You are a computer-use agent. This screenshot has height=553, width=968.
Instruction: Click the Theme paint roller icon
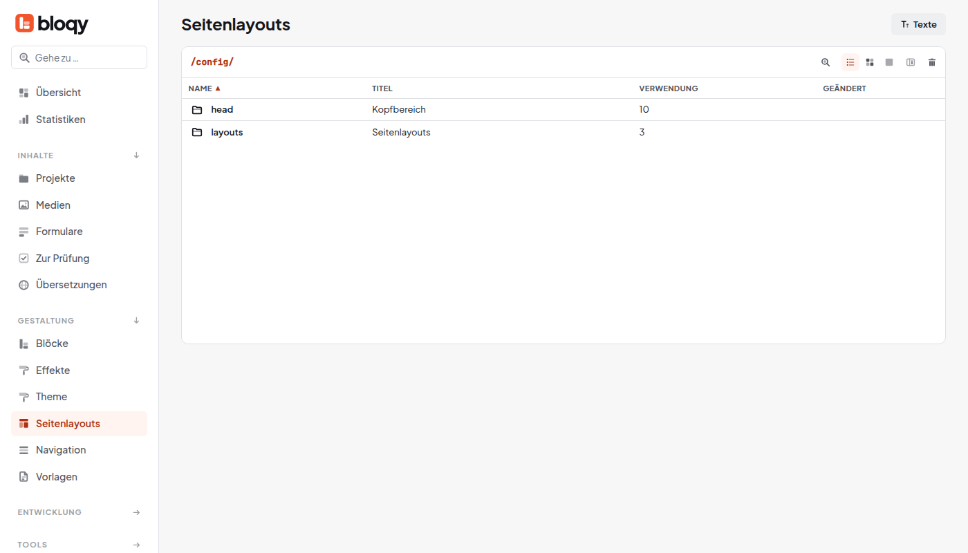[24, 397]
